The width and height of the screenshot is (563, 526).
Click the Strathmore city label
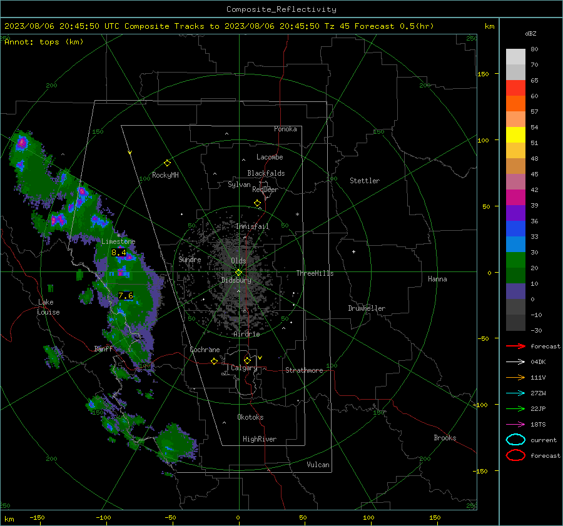pyautogui.click(x=305, y=370)
